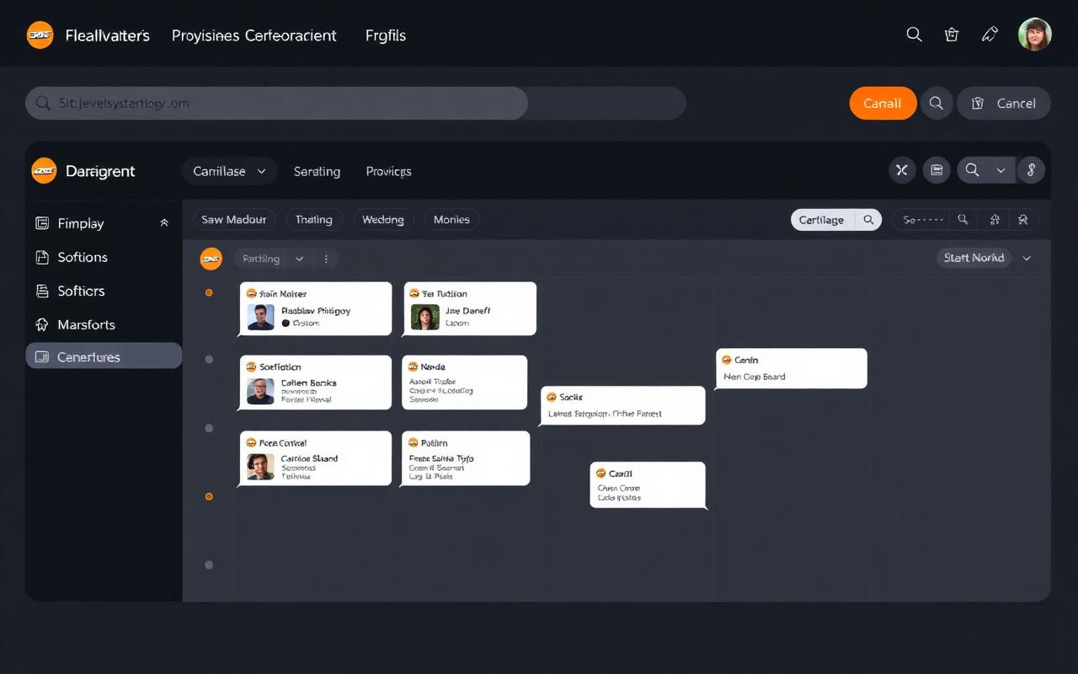
Task: Switch to the Provicgs tab
Action: coord(388,171)
